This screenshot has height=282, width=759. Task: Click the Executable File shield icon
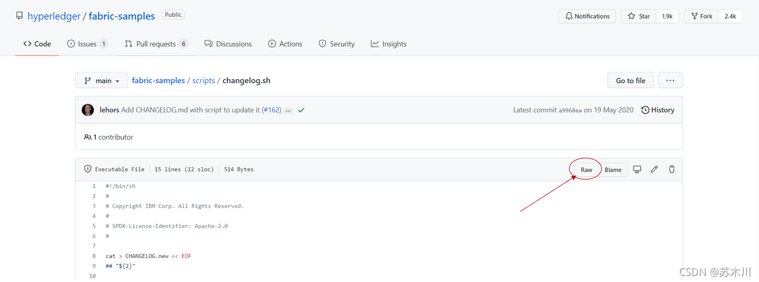click(88, 169)
